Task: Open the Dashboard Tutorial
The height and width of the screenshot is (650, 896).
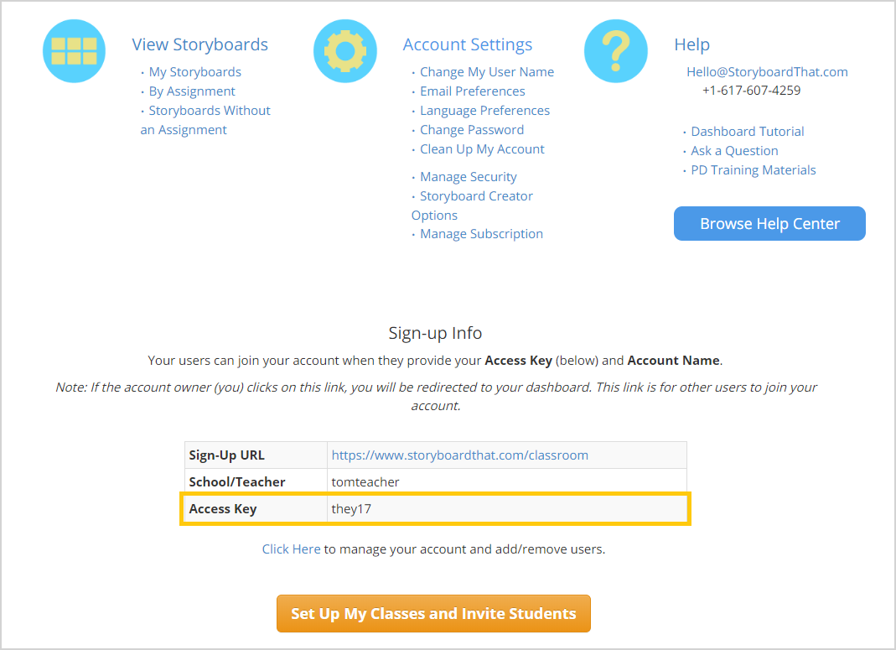Action: (748, 132)
